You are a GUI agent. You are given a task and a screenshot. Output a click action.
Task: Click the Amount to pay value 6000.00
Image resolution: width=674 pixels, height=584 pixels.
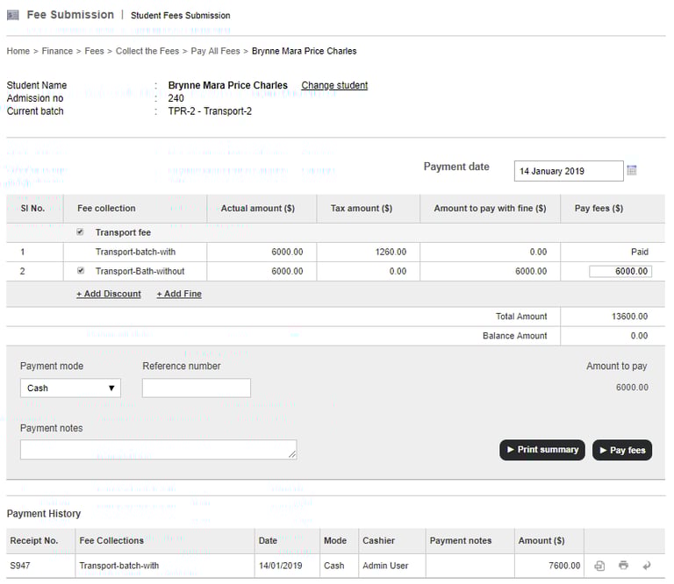tap(632, 388)
